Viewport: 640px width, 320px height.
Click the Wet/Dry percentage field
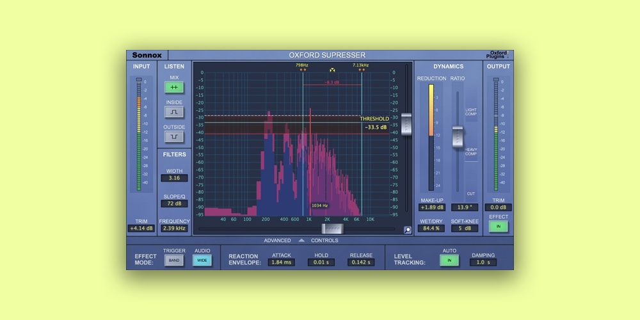[432, 228]
